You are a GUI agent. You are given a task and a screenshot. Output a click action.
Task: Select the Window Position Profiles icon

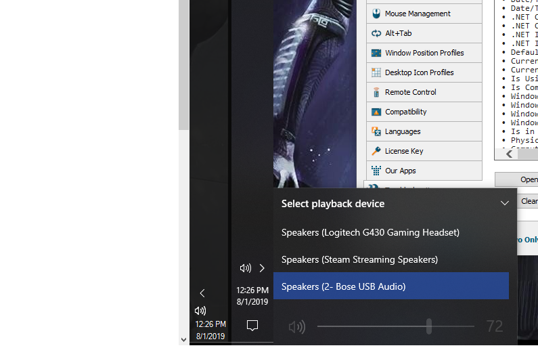(376, 53)
